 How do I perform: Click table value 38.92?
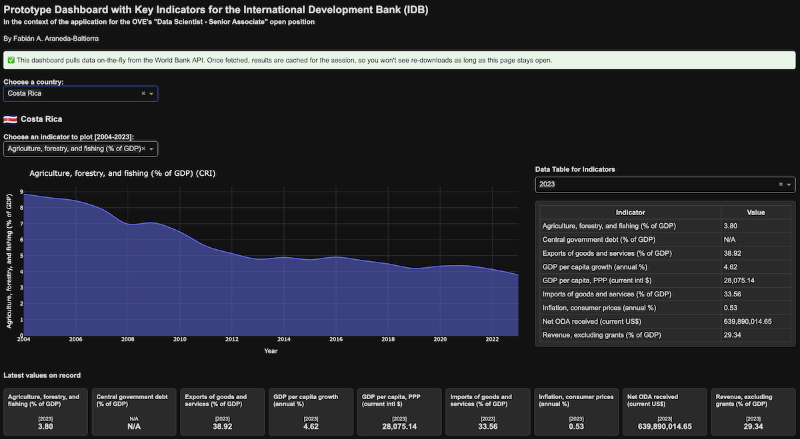click(732, 253)
